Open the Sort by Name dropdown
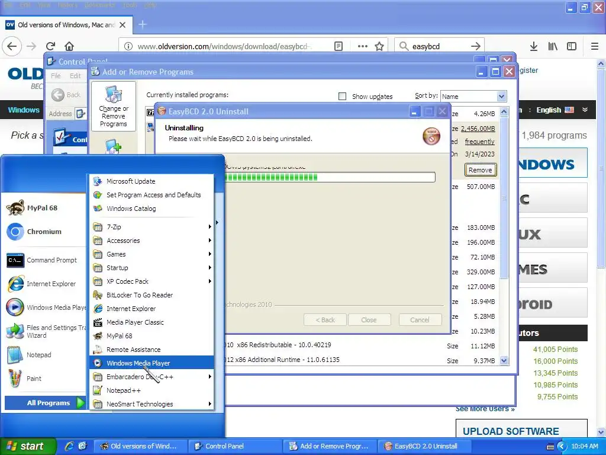This screenshot has height=455, width=606. tap(473, 97)
